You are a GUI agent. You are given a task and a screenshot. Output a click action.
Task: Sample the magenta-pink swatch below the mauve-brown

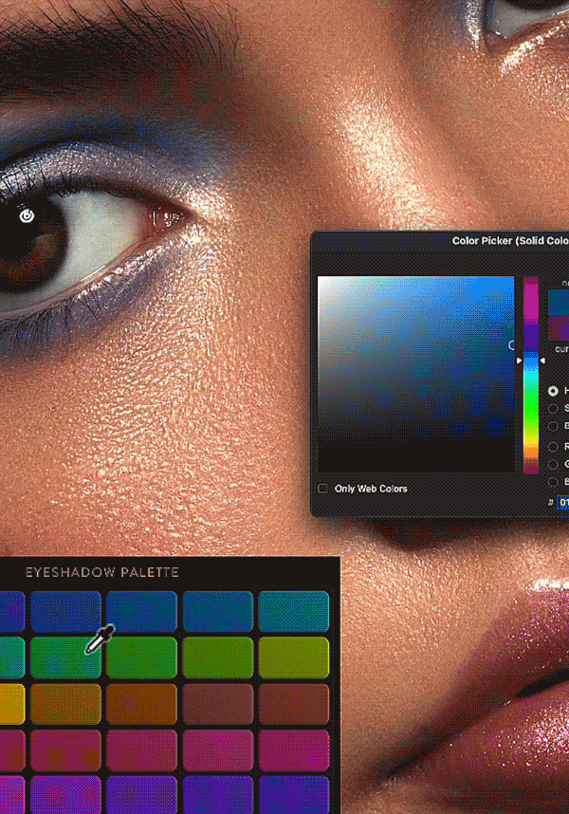click(x=218, y=750)
